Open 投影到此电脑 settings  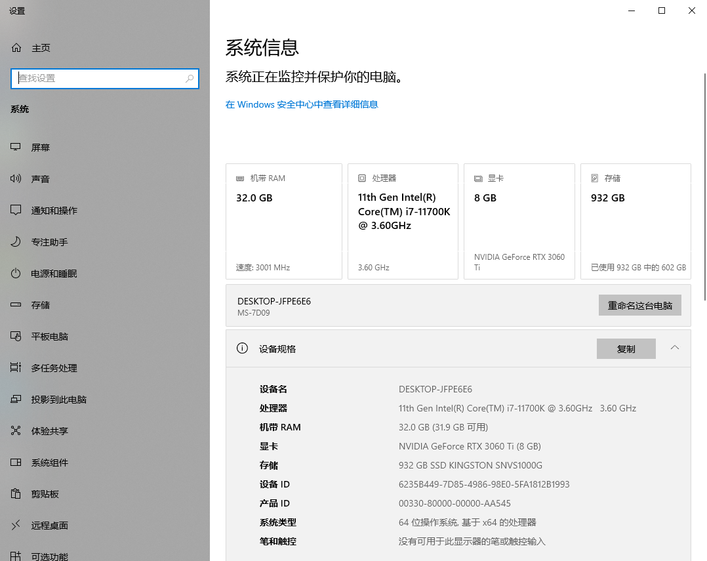tap(58, 400)
